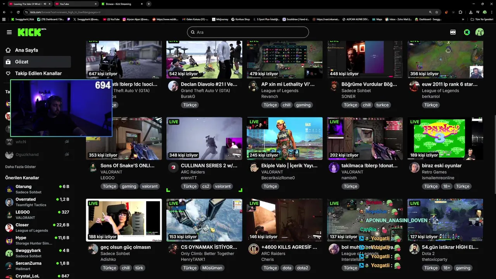Open the geç olsun güç olmasın stream thumbnail

pyautogui.click(x=124, y=220)
